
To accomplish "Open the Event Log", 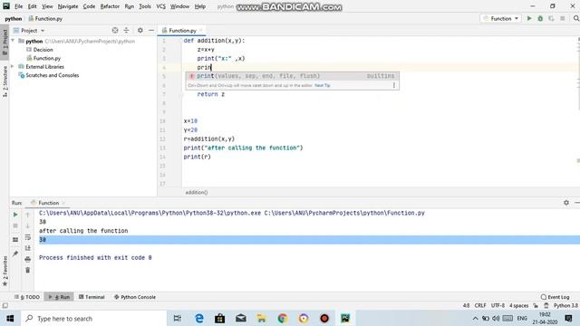I will [x=555, y=297].
